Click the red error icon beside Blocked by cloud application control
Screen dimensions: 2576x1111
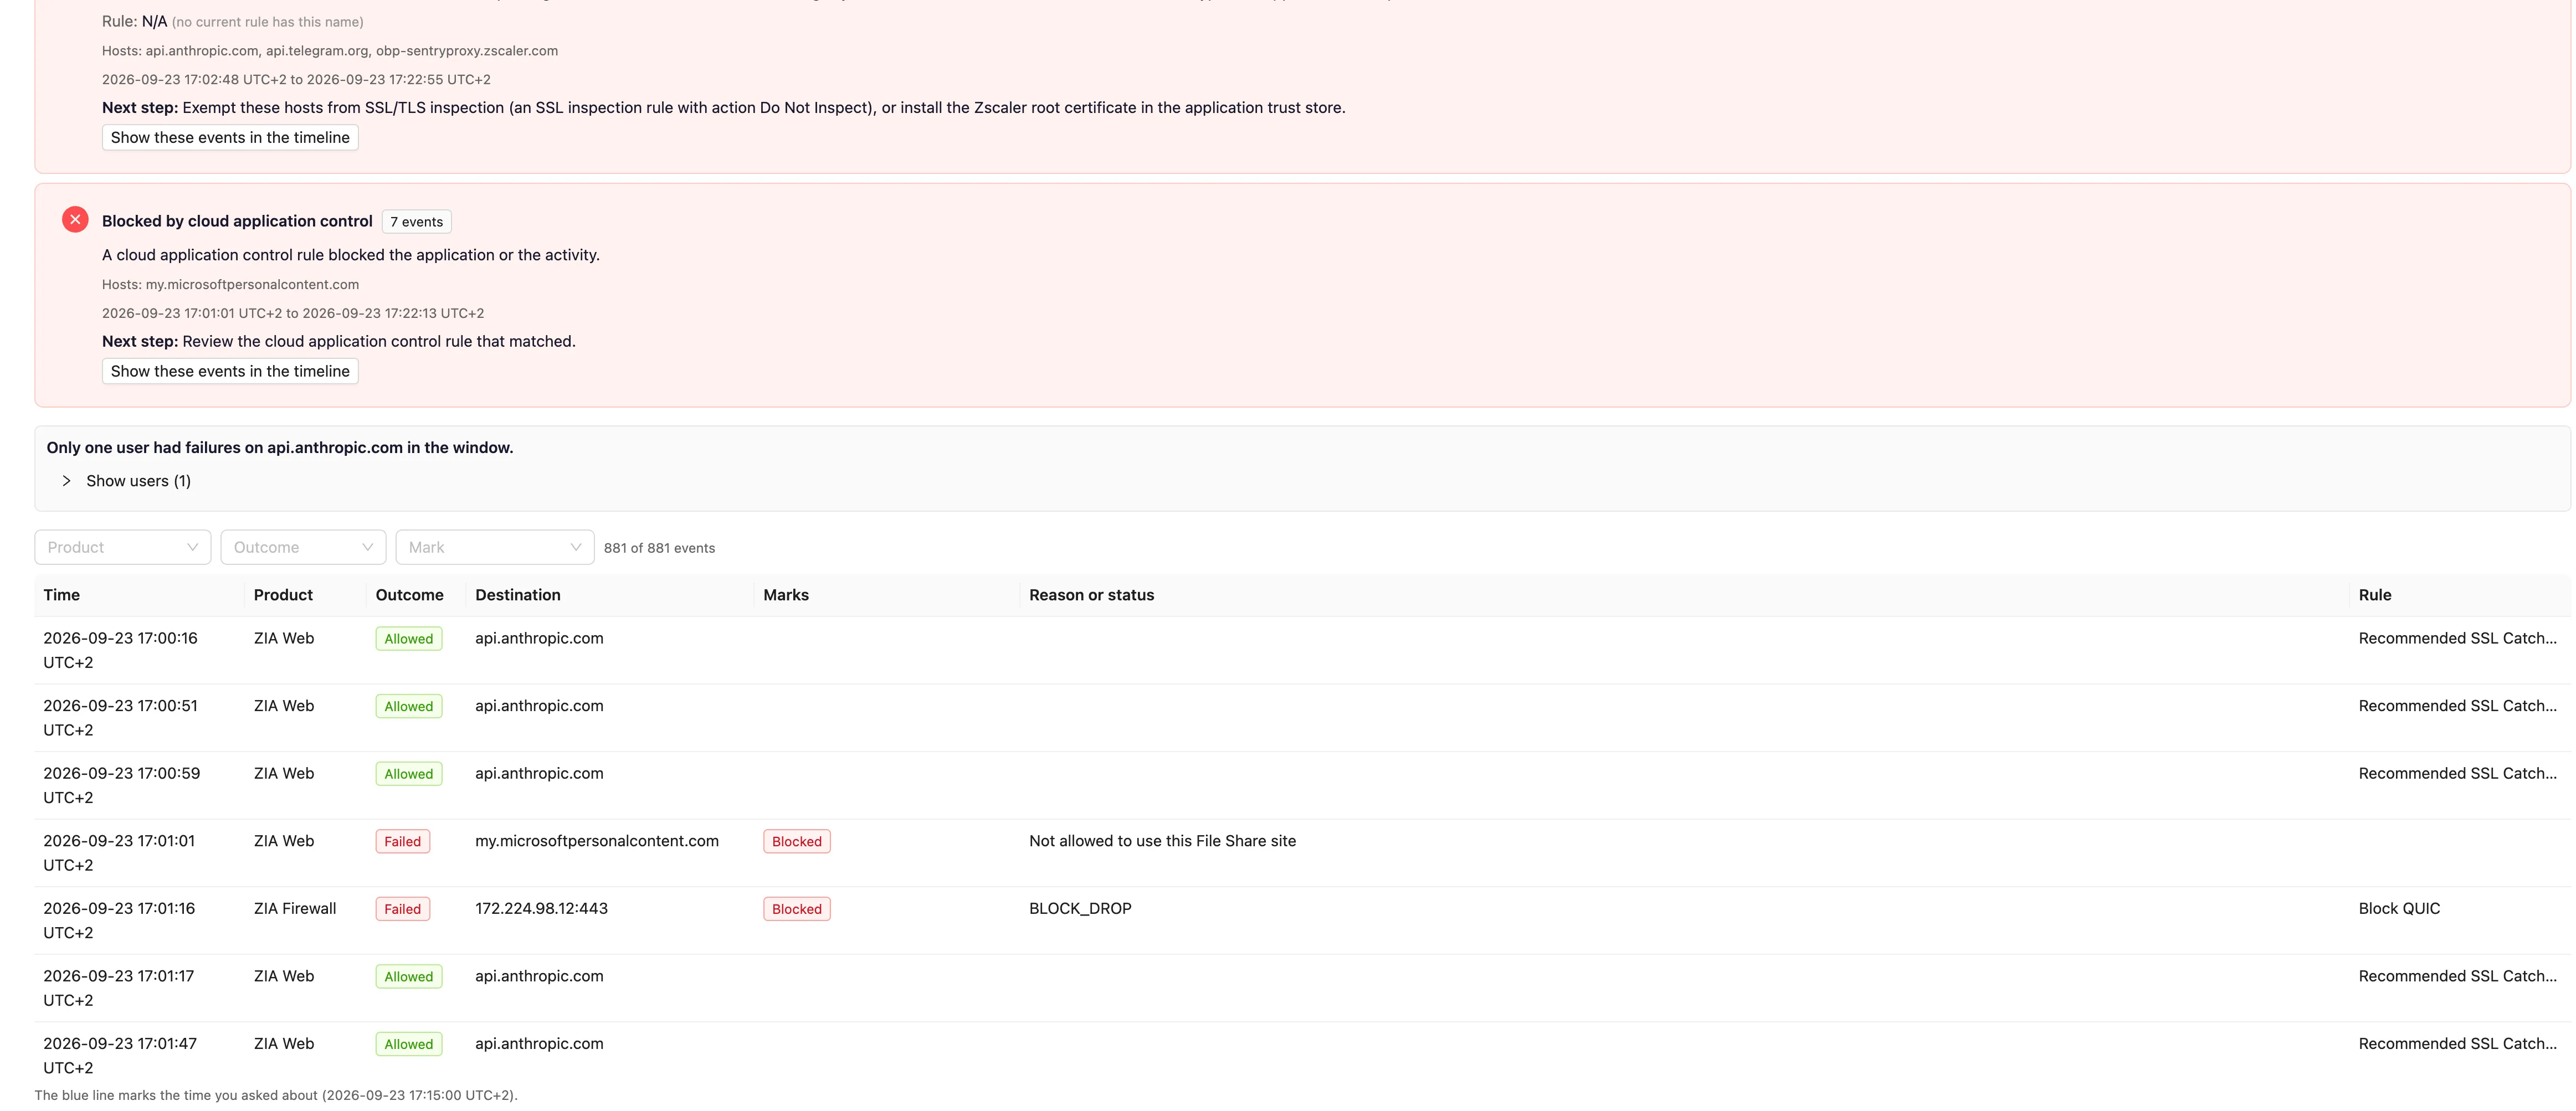[75, 220]
